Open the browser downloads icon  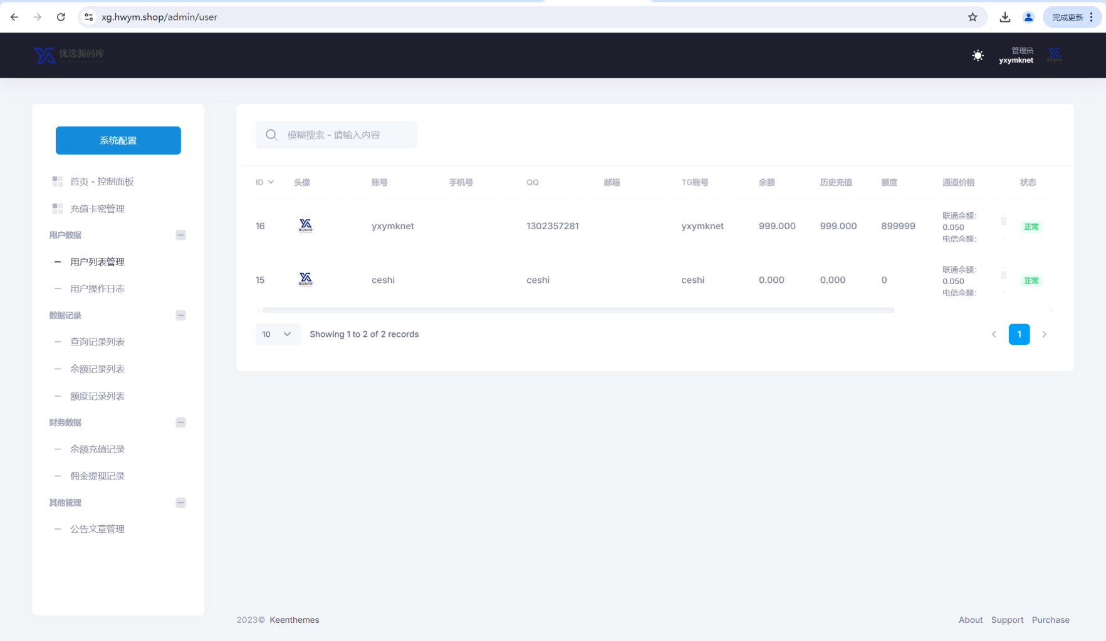tap(1004, 17)
